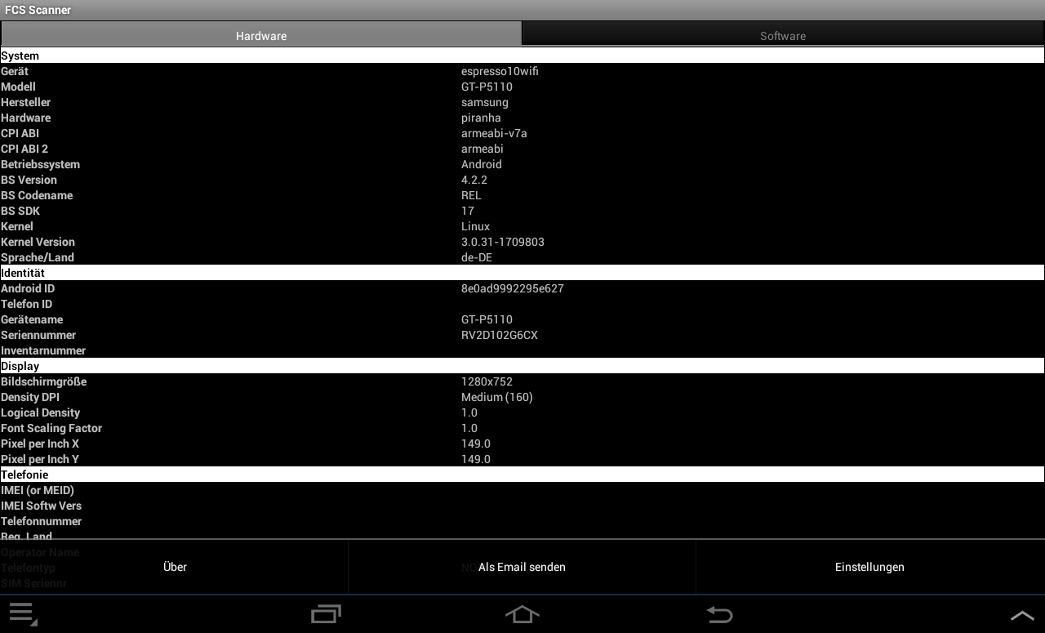Click the Gerät label
Image resolution: width=1045 pixels, height=633 pixels.
pyautogui.click(x=15, y=71)
